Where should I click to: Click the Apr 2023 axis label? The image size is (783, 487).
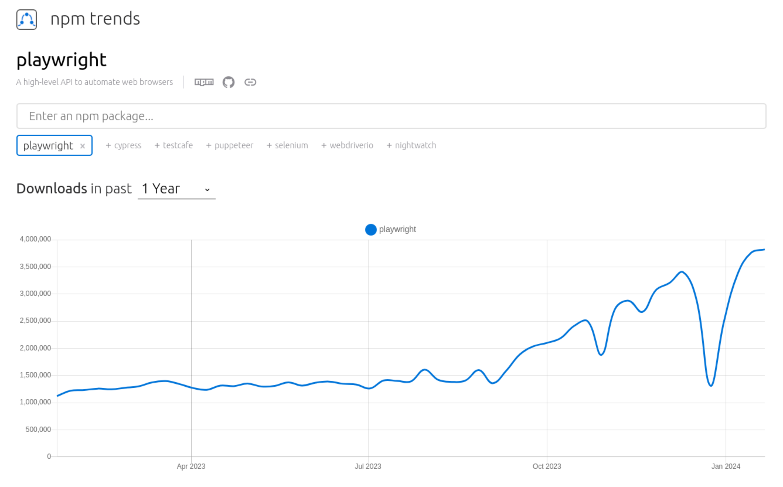coord(191,466)
